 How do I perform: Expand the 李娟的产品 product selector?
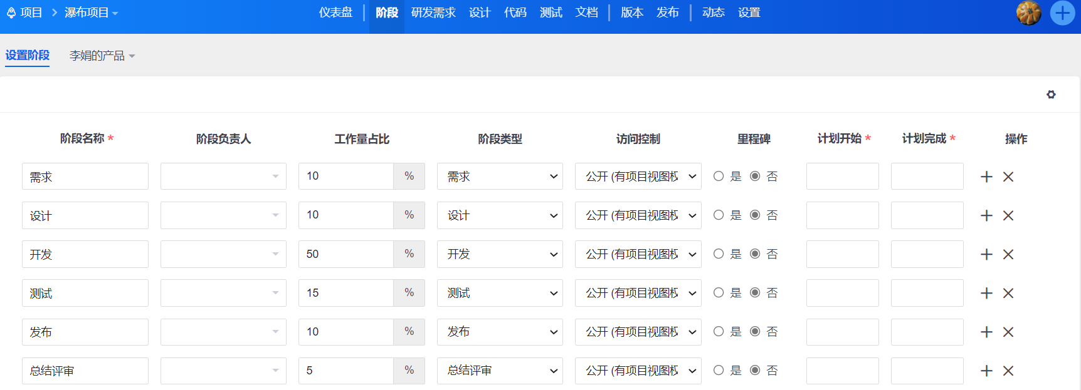point(102,56)
